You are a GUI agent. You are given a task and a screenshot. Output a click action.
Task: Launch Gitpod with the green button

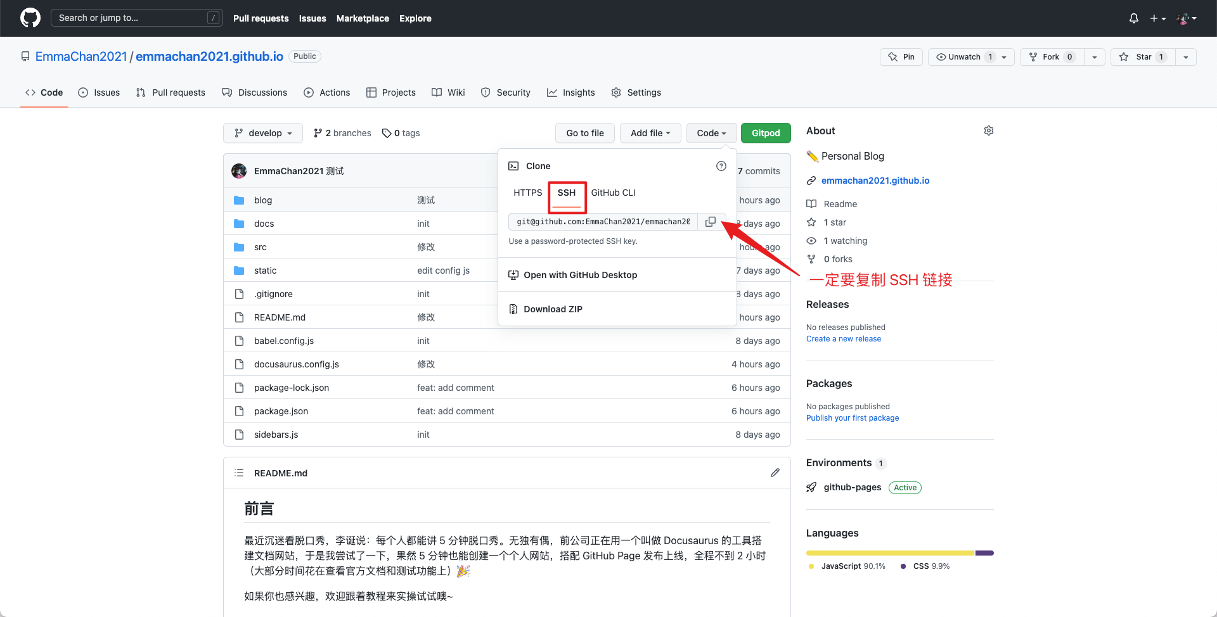[x=766, y=133]
